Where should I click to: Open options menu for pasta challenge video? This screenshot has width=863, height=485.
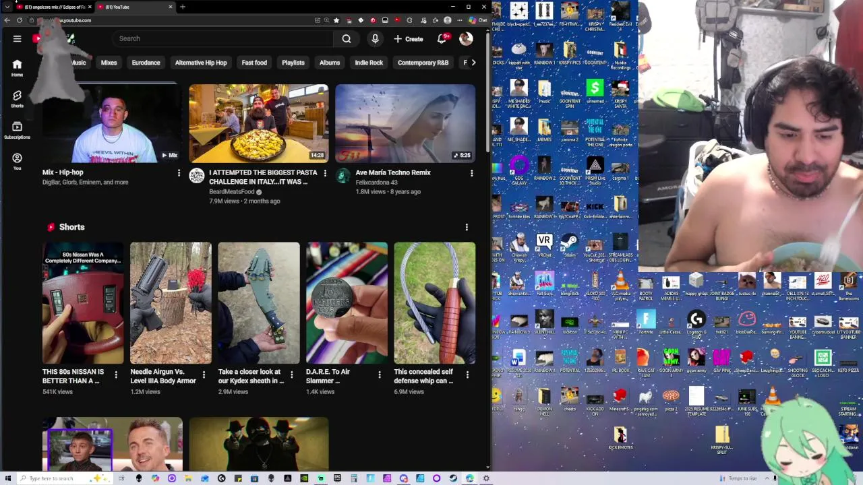coord(325,174)
